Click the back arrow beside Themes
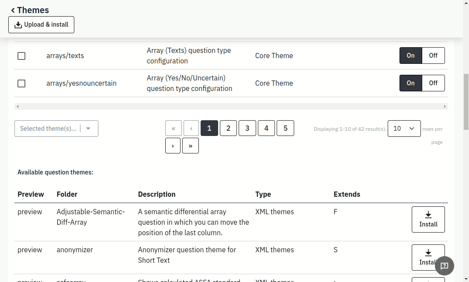 tap(13, 10)
